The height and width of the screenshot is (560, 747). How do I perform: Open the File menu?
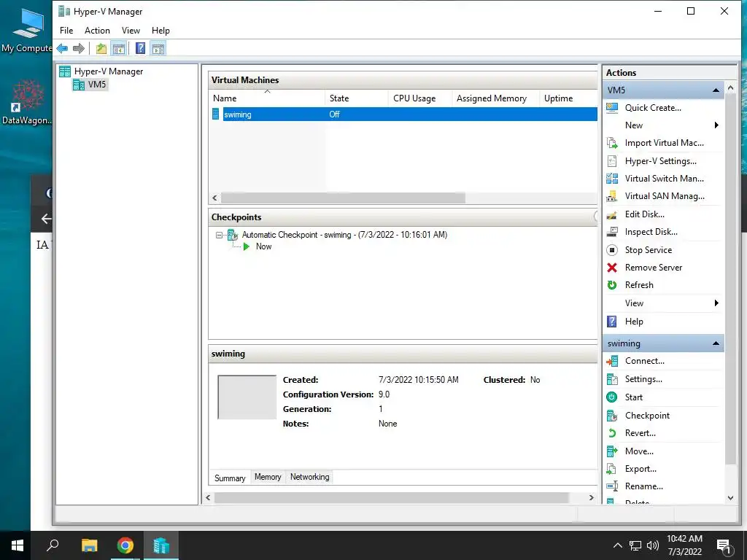click(x=66, y=31)
